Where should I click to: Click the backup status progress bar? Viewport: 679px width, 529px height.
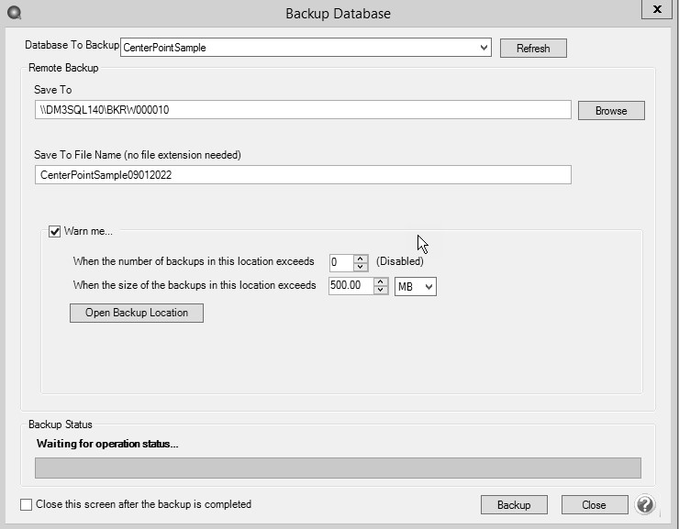tap(338, 468)
